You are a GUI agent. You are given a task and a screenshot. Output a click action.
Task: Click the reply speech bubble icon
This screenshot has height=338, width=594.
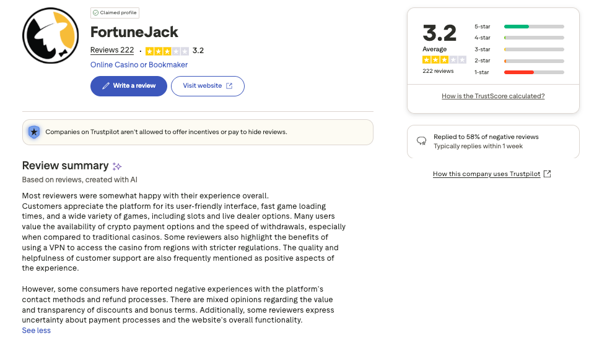422,141
